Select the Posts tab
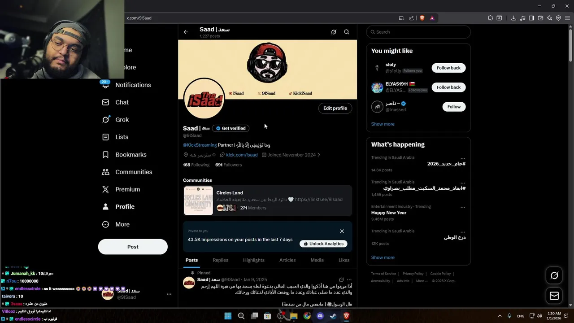 [x=191, y=260]
